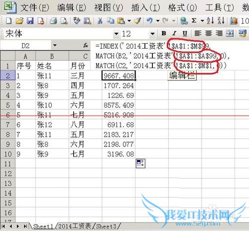The image size is (249, 231).
Task: Go to previous sheet tab arrow
Action: [x=11, y=226]
